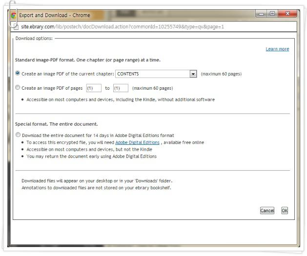Click the site.ebrary.com address bar URL
Screen dimensions: 307x256
click(123, 27)
